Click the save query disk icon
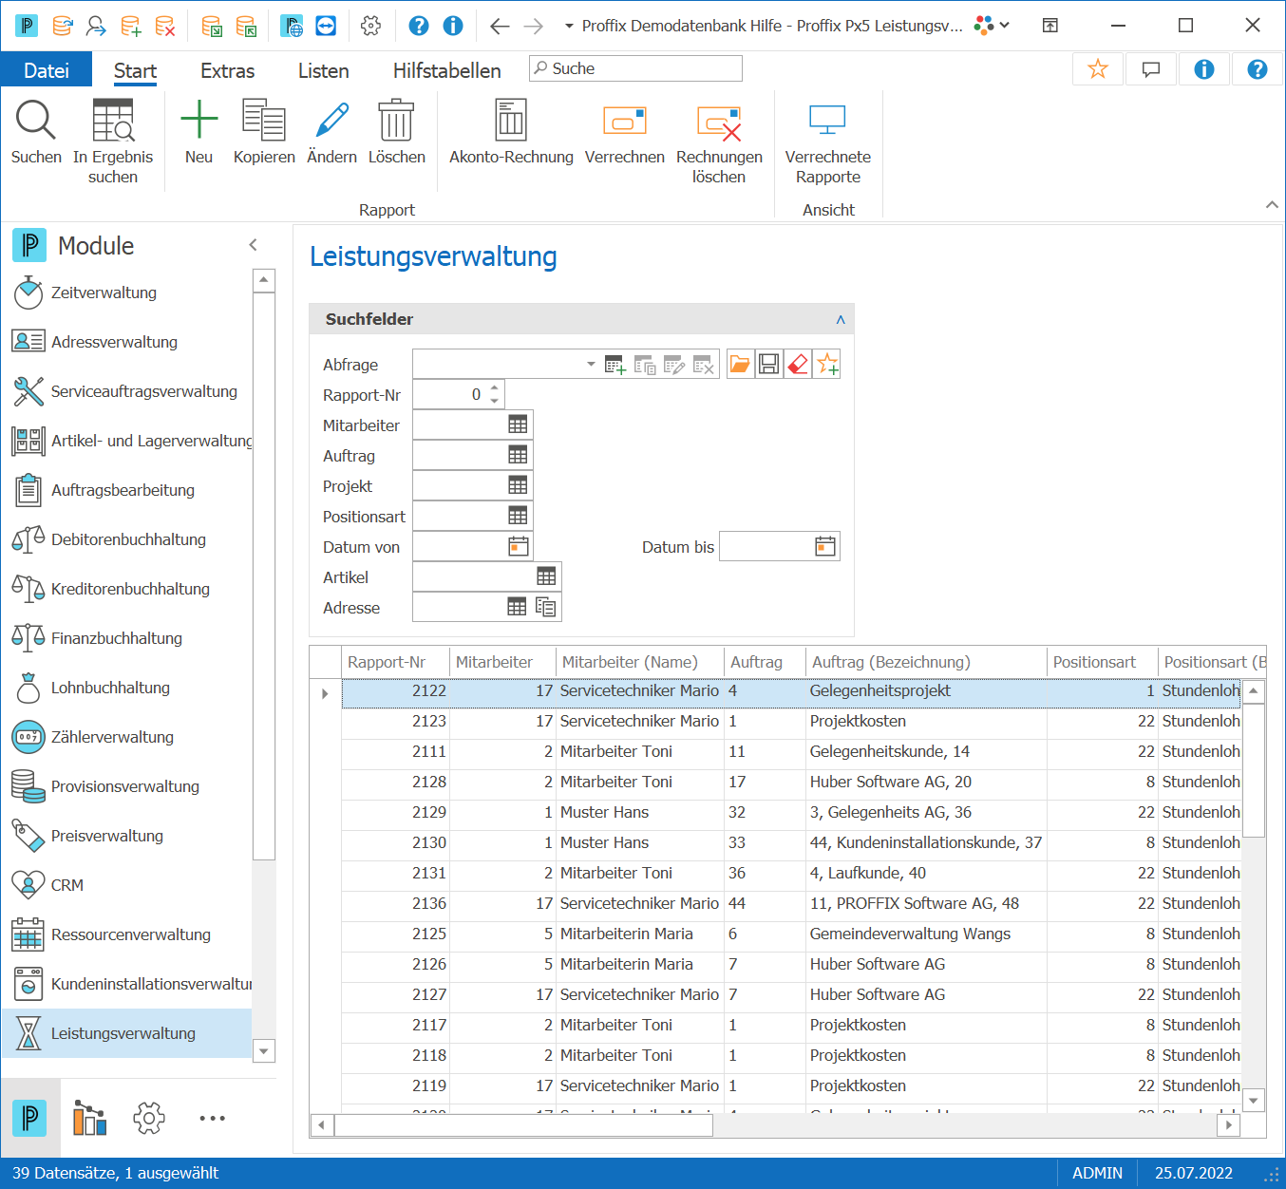 tap(769, 364)
